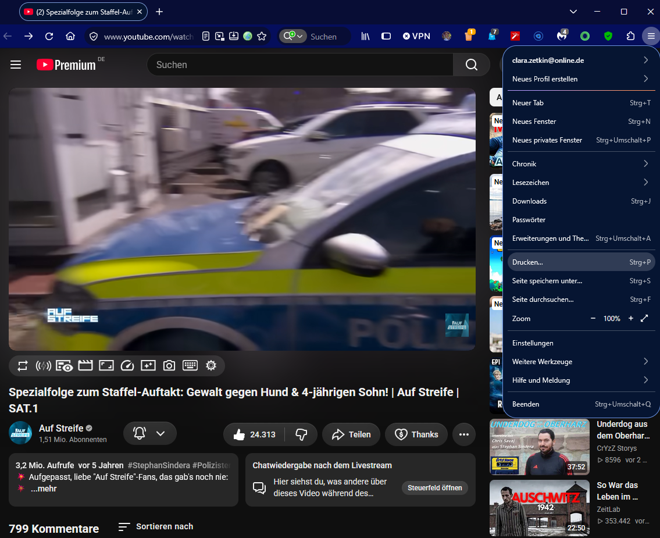This screenshot has height=538, width=660.
Task: Expand the Weitere Werkzeuge submenu
Action: coord(581,362)
